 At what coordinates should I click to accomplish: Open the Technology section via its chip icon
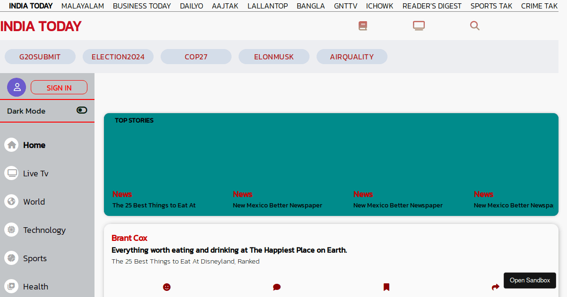(x=11, y=230)
